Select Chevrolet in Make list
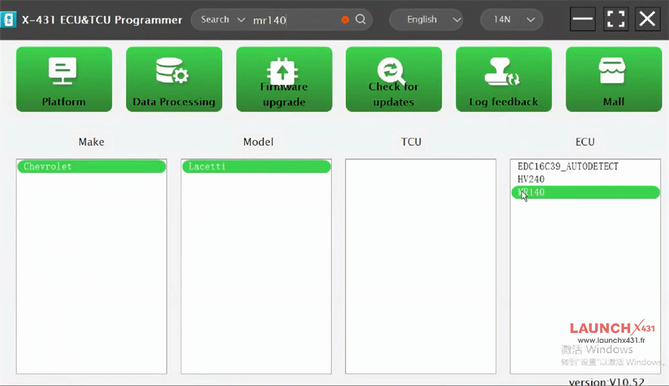Viewport: 669px width, 386px height. (91, 167)
